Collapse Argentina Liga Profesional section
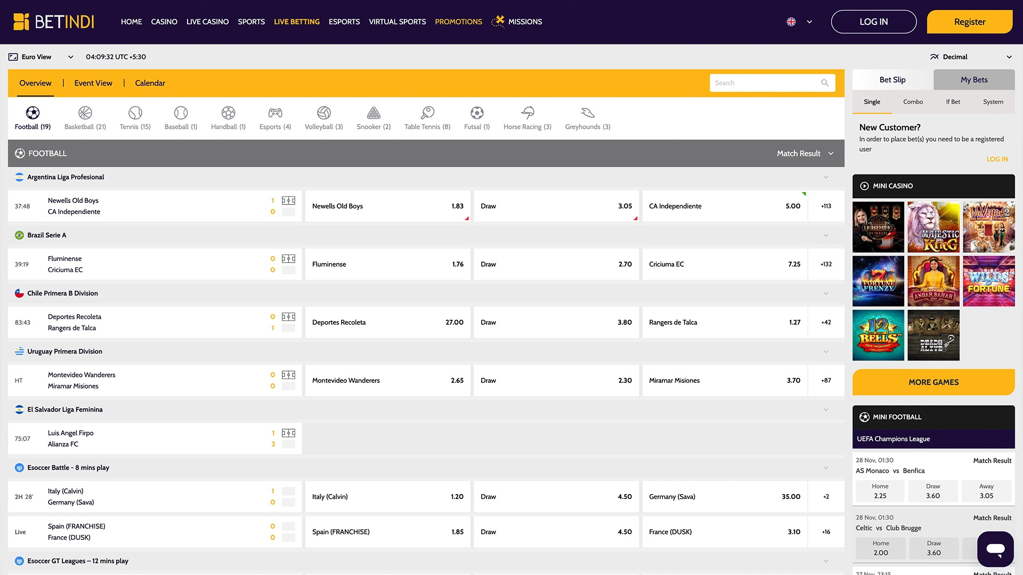1023x575 pixels. pos(826,177)
